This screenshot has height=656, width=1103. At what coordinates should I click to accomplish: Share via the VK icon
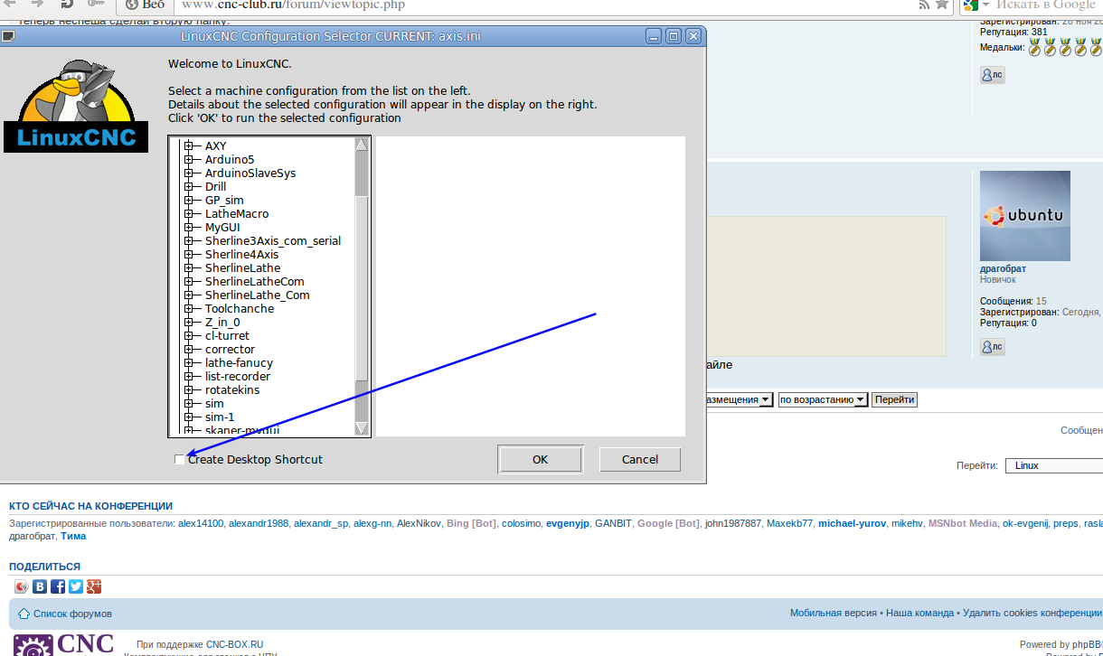click(40, 586)
